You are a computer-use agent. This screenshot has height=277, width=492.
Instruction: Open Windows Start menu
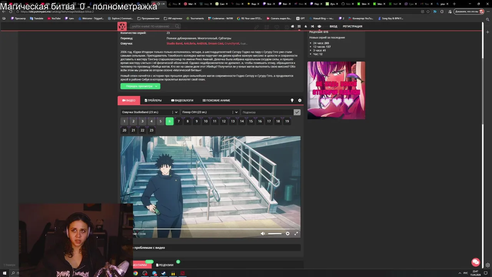(5, 273)
